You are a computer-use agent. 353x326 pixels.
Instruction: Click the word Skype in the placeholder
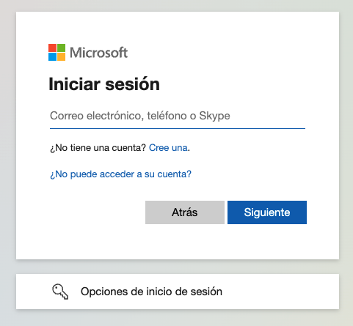coord(214,116)
